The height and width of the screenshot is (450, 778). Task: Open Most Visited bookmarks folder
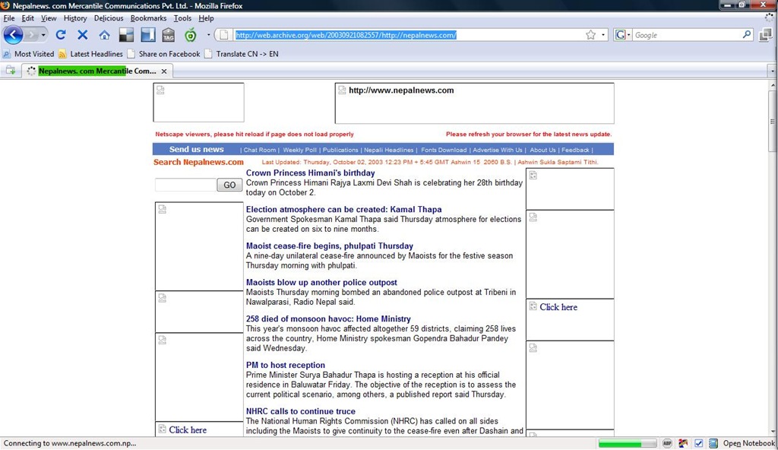[28, 54]
